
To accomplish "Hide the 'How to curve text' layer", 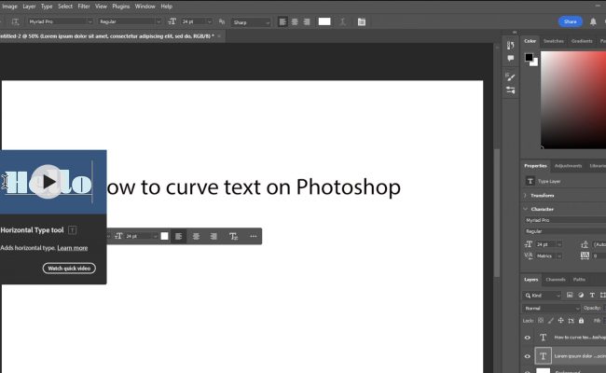I will coord(527,338).
